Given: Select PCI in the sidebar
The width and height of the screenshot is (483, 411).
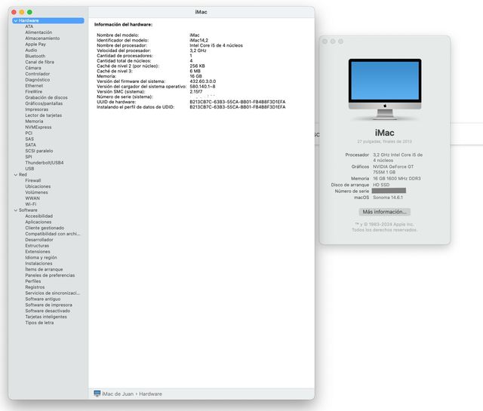Looking at the screenshot, I should click(29, 133).
